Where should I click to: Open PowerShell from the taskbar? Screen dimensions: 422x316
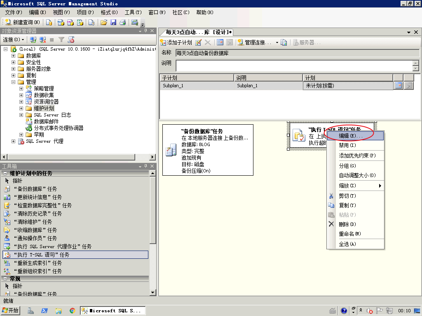pos(45,311)
